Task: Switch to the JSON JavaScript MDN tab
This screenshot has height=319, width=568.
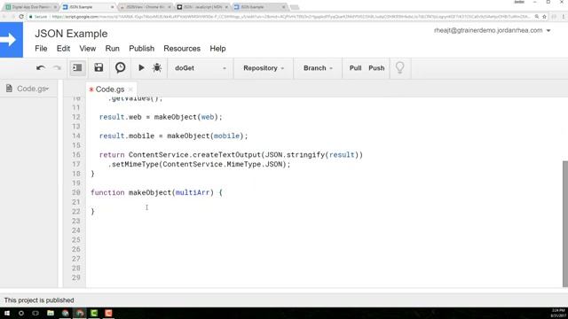Action: click(202, 7)
